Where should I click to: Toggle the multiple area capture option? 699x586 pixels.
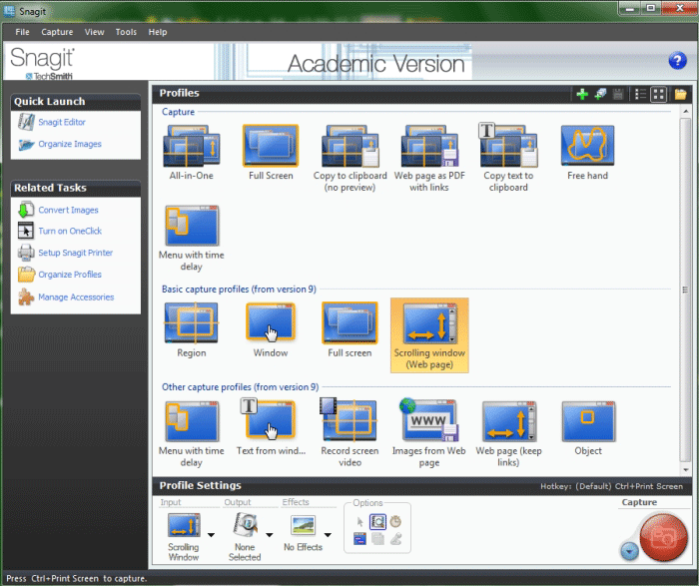377,539
